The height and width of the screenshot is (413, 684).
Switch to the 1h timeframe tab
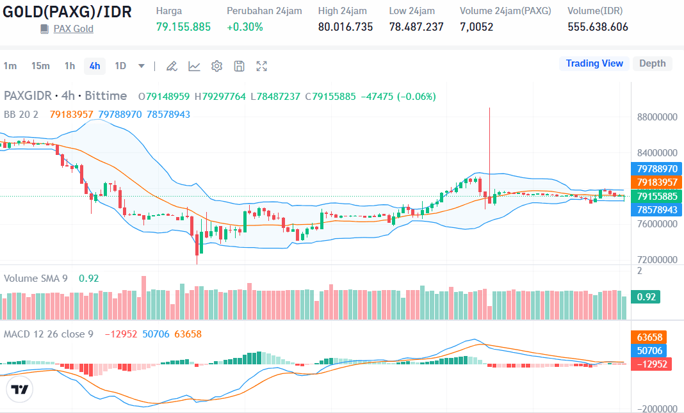point(68,66)
